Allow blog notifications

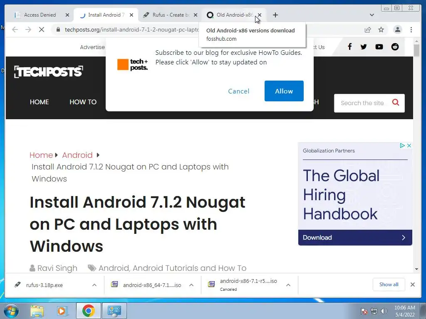click(x=284, y=91)
